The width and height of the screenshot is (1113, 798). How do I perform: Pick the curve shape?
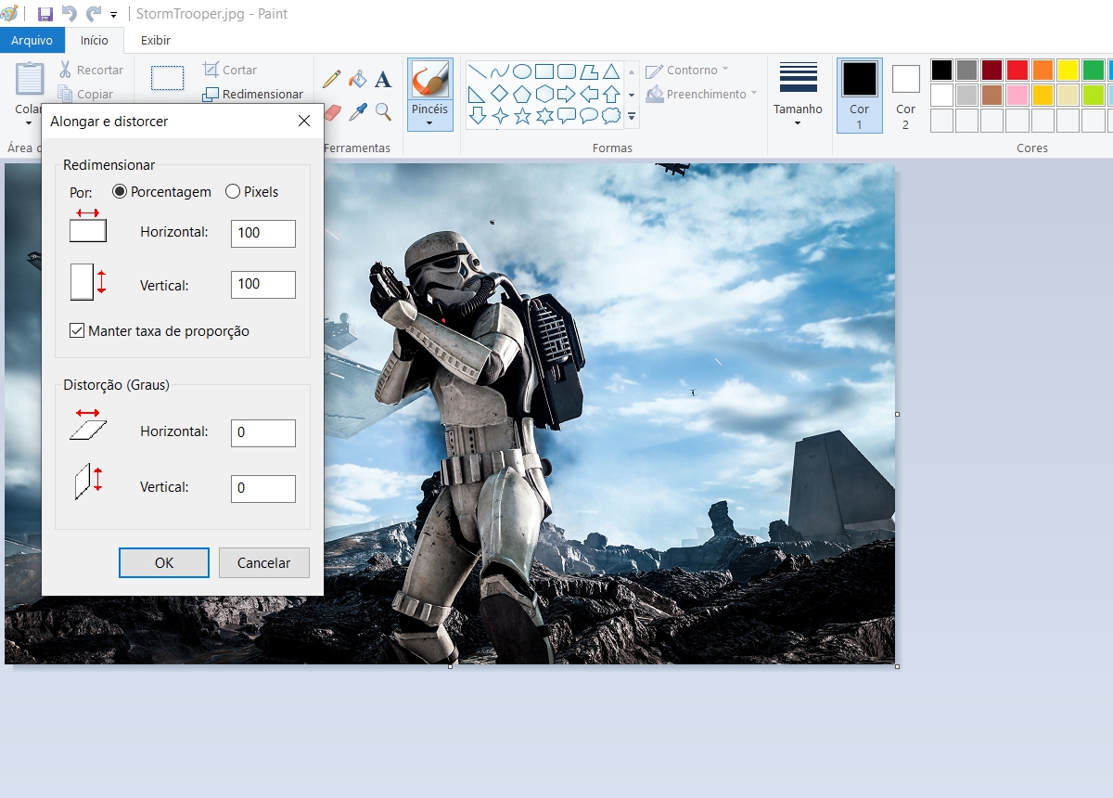point(500,71)
